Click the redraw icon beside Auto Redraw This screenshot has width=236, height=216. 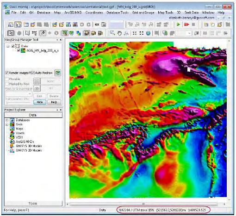tap(58, 73)
